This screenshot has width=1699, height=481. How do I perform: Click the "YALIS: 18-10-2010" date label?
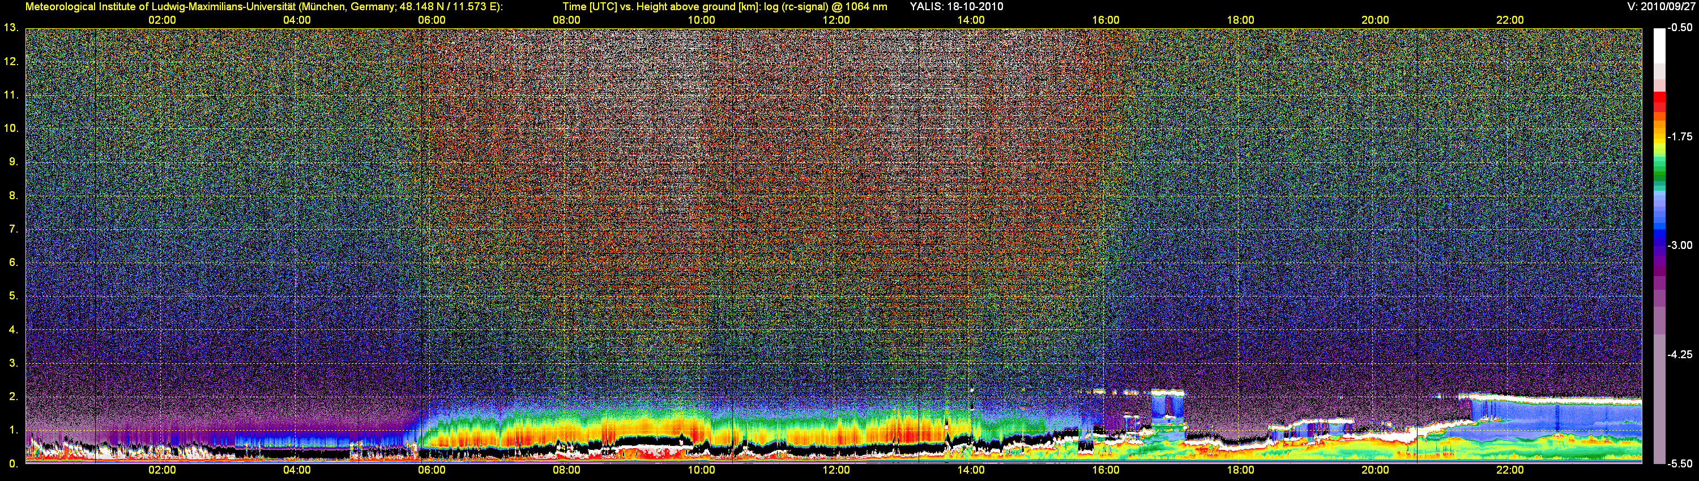957,7
